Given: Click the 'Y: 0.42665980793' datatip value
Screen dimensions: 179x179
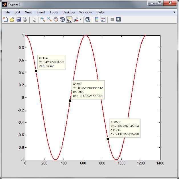Looking at the screenshot, I should 51,62.
